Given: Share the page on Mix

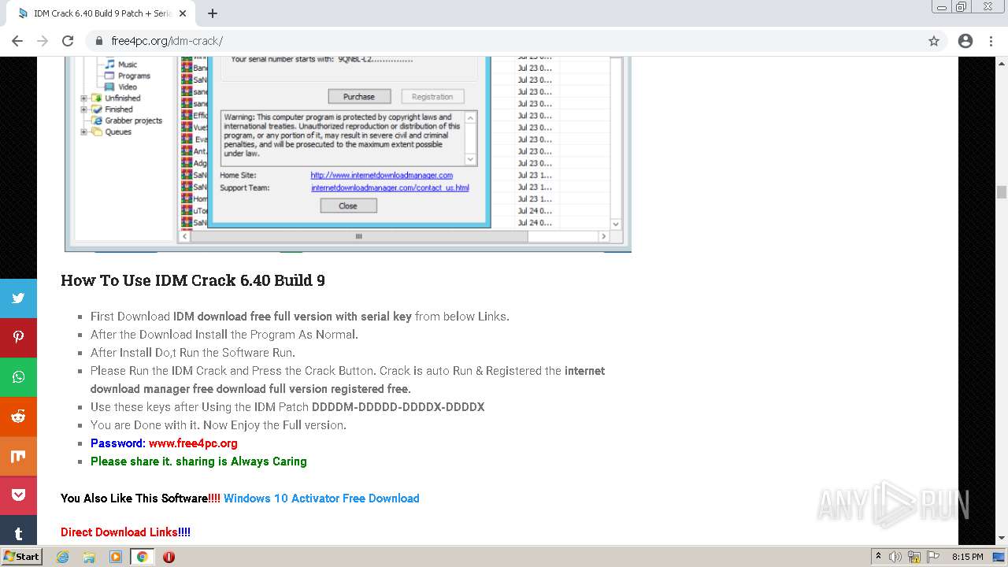Looking at the screenshot, I should pyautogui.click(x=18, y=456).
